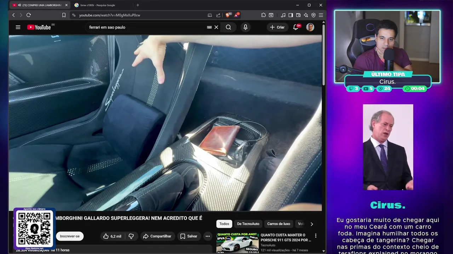Open the browser search-tabs icon
Screen dimensions: 453x254
point(271,15)
